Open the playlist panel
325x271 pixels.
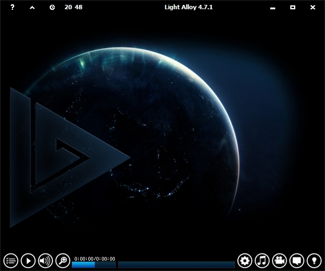(10, 261)
